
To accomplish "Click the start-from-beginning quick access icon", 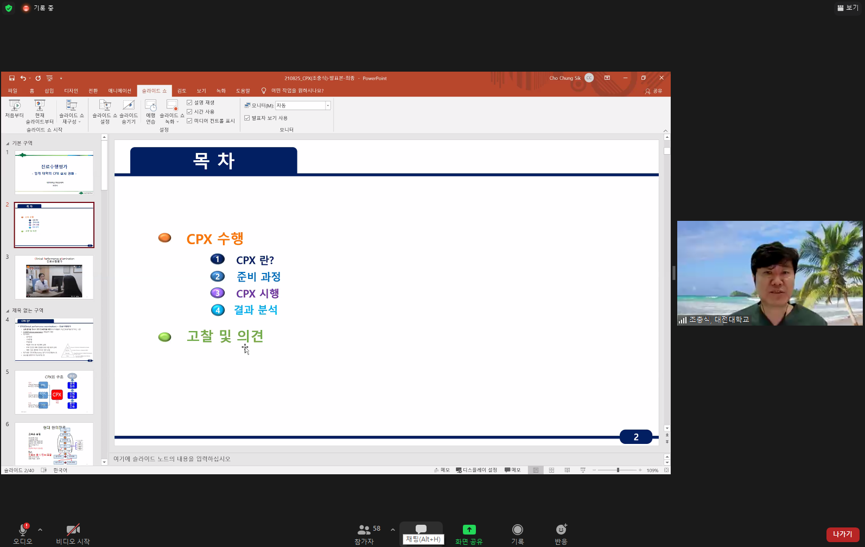I will pyautogui.click(x=49, y=78).
